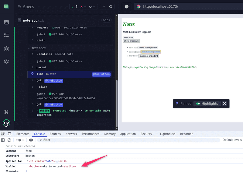This screenshot has width=243, height=176.
Task: Open the Application tab
Action: [128, 134]
